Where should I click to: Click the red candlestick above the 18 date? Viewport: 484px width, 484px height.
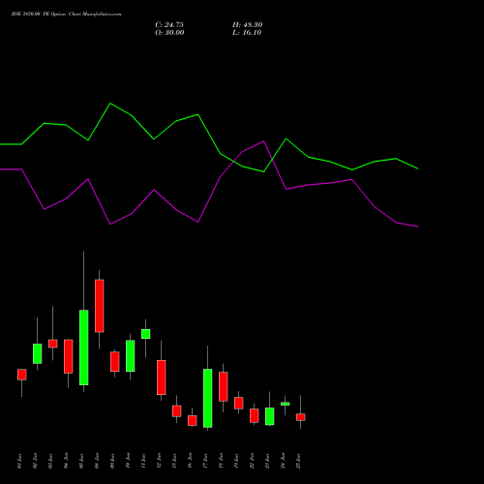pos(224,387)
